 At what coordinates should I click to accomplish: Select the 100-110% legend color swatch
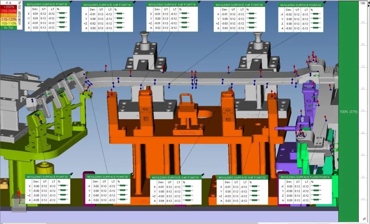(9, 24)
